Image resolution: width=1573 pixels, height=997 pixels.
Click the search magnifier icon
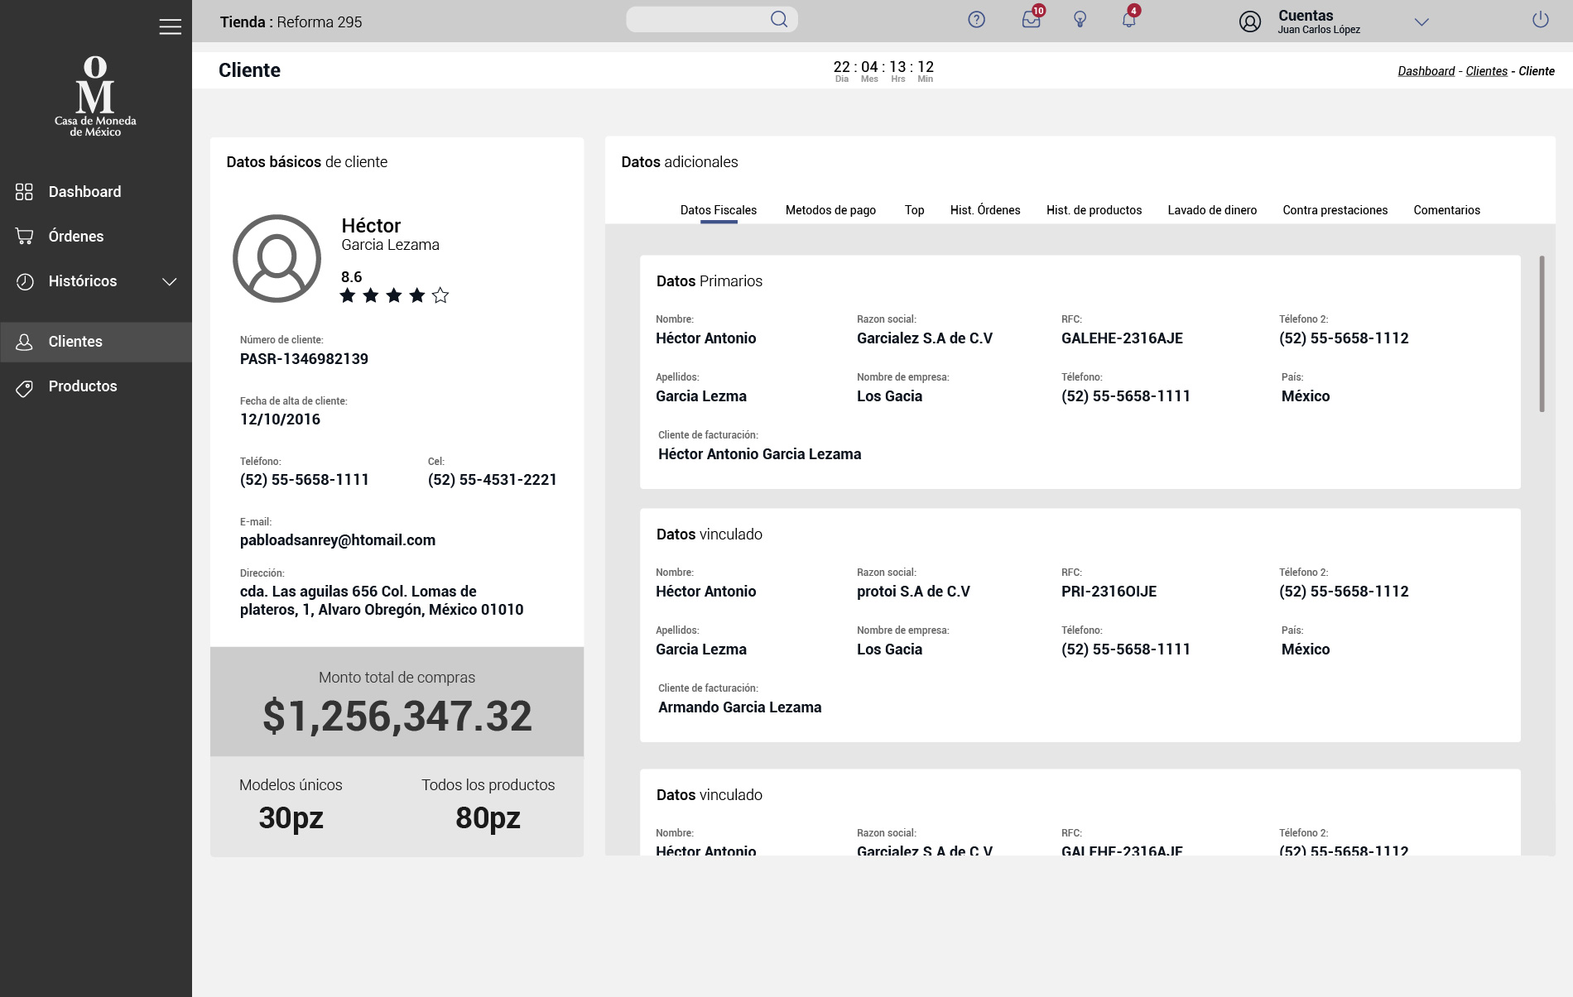click(x=779, y=19)
